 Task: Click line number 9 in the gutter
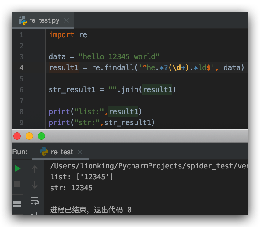coord(21,122)
